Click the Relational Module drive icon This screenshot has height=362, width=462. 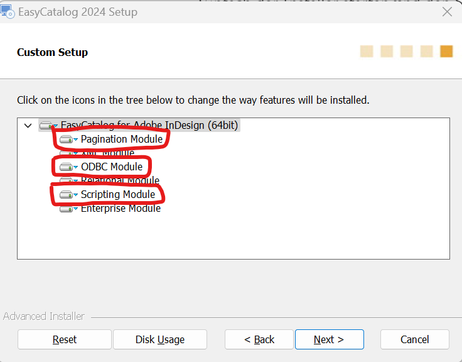67,180
